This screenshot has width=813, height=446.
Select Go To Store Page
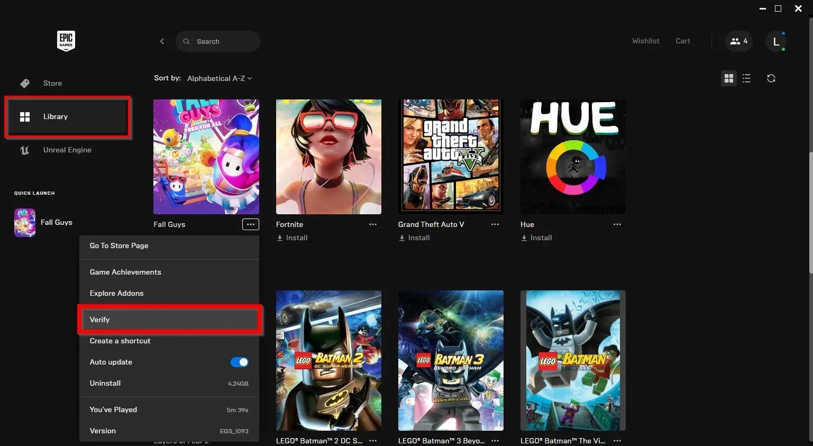169,245
